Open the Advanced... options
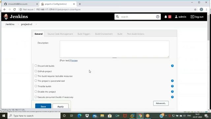211x119 pixels. coord(161,103)
